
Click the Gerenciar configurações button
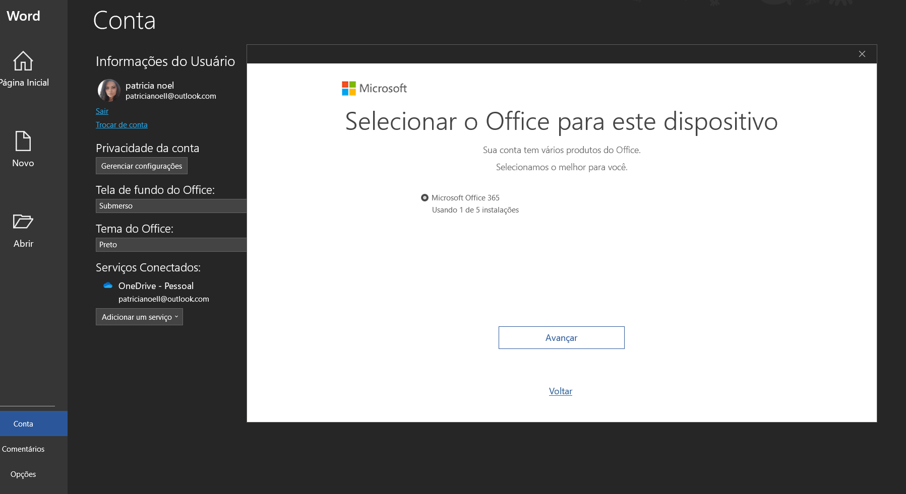click(x=142, y=166)
